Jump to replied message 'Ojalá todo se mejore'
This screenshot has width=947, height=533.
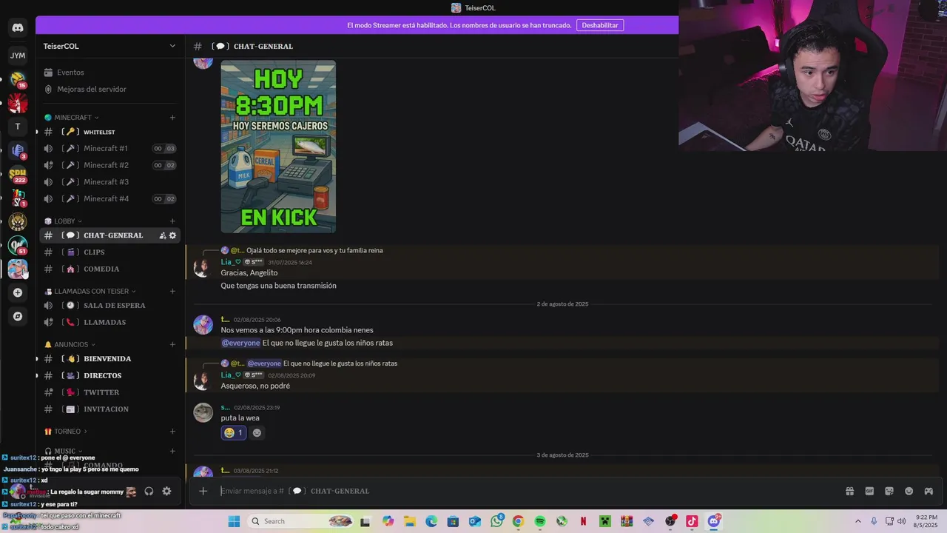pos(314,250)
